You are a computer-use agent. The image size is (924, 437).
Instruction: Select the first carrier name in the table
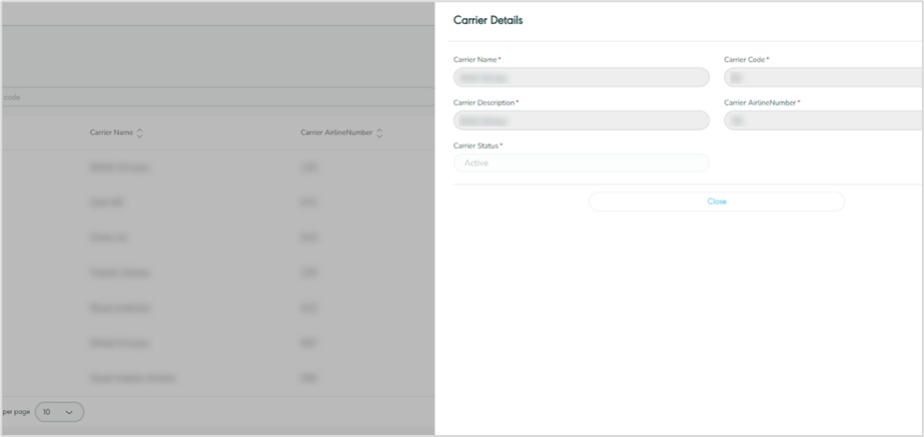pyautogui.click(x=119, y=168)
